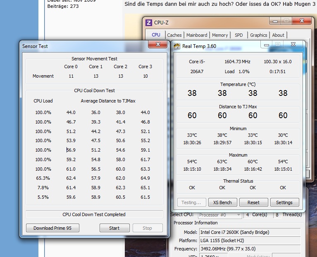Screen dimensions: 317x257
Task: Click the minimum temperature 30°C
Action: (283, 135)
